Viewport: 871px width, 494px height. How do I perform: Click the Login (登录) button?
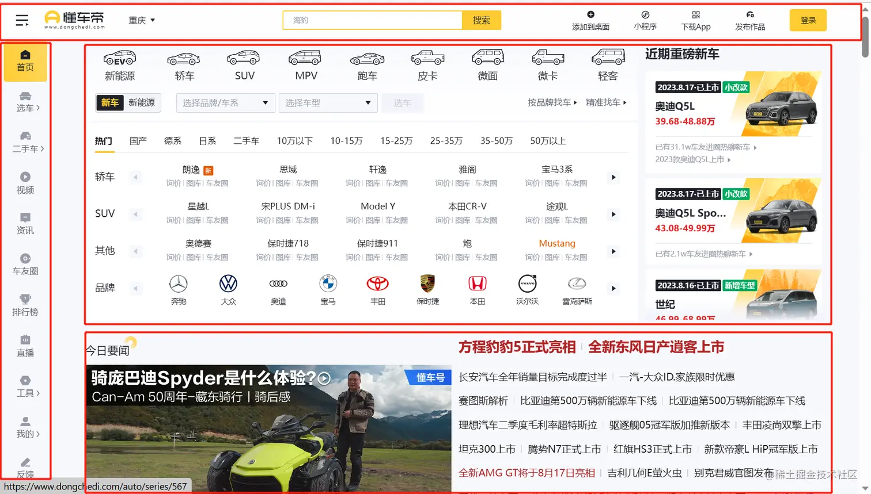(x=808, y=20)
